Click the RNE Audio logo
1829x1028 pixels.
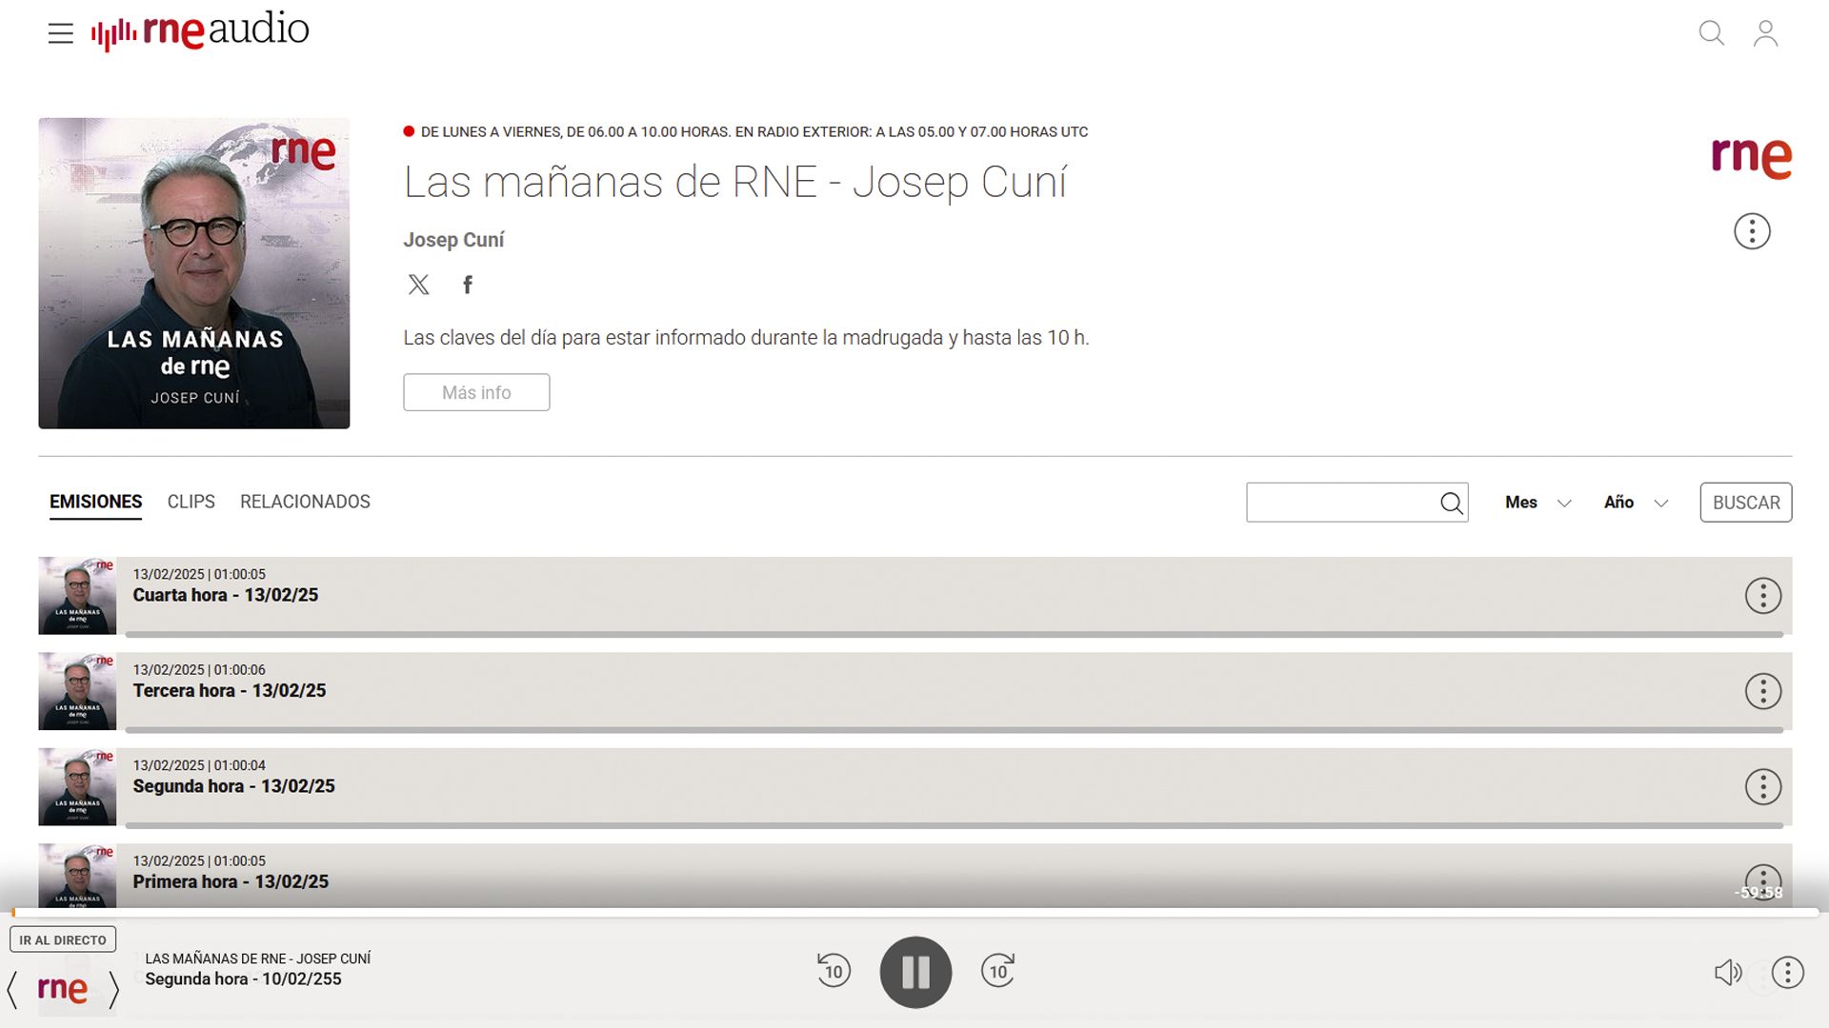tap(200, 31)
